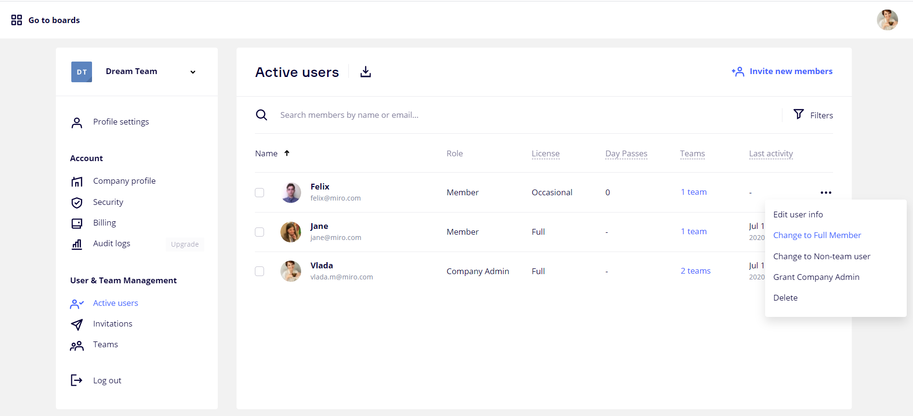Open Vlada's 2 teams link
Viewport: 913px width, 416px height.
695,271
